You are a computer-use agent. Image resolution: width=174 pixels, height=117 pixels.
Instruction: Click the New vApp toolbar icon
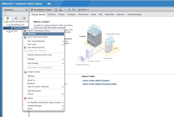(x=69, y=10)
